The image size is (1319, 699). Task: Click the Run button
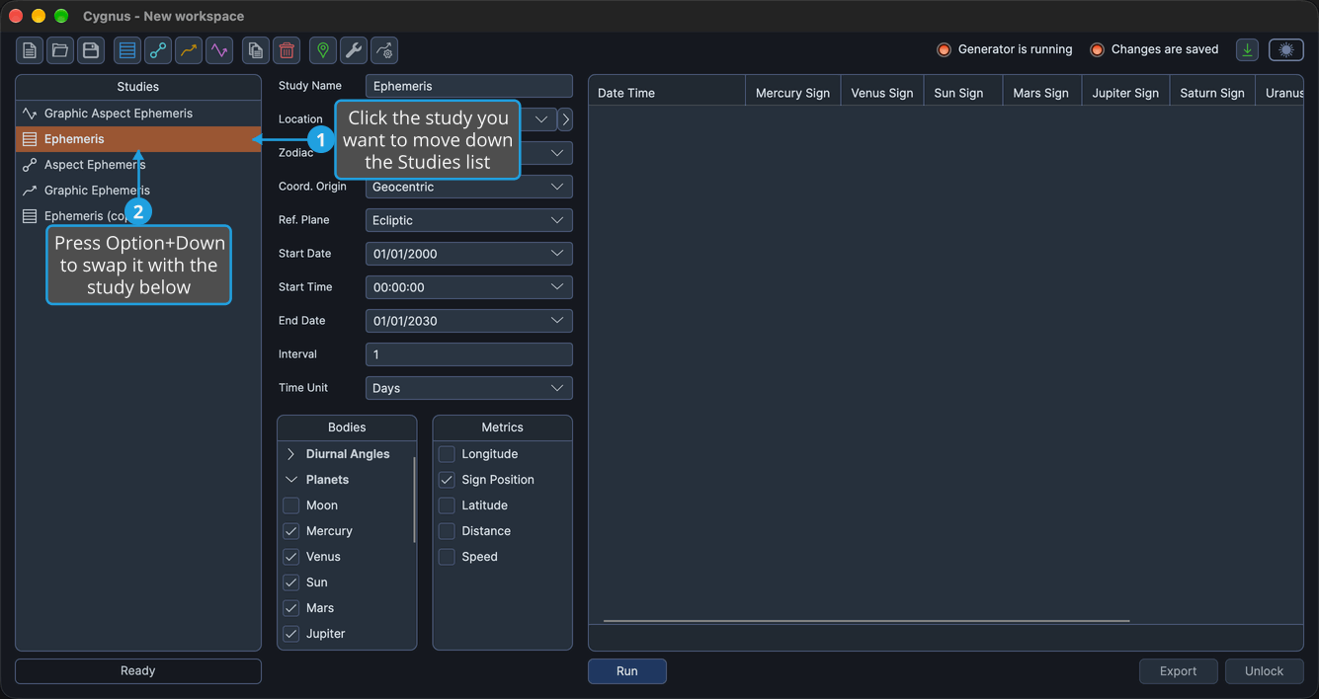(x=627, y=671)
